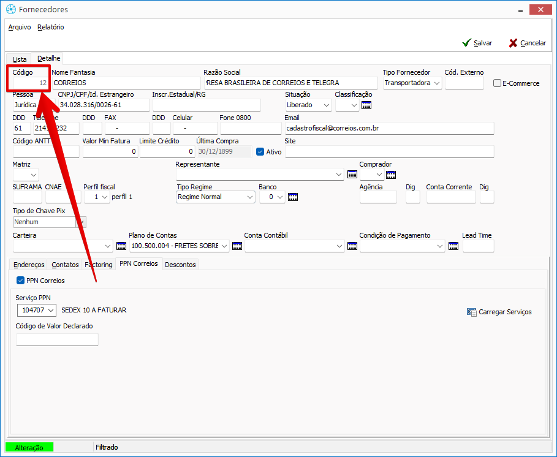Open lookup grid next to Classificação dropdown
The height and width of the screenshot is (457, 557).
point(366,105)
